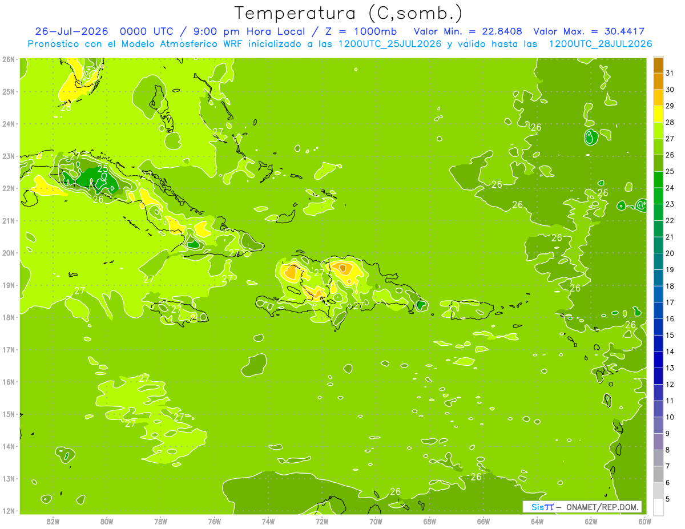
Task: Pick the gray swatch between 6 and 7
Action: 658,475
